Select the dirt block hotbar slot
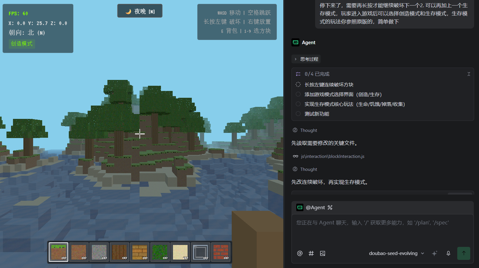 coord(79,252)
